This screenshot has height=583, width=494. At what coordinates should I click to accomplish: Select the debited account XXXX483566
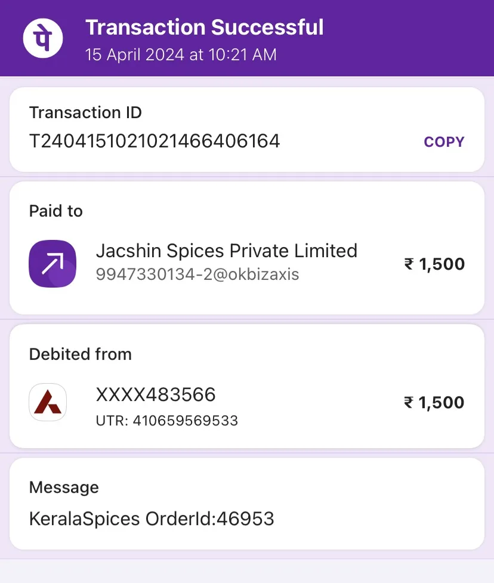156,394
